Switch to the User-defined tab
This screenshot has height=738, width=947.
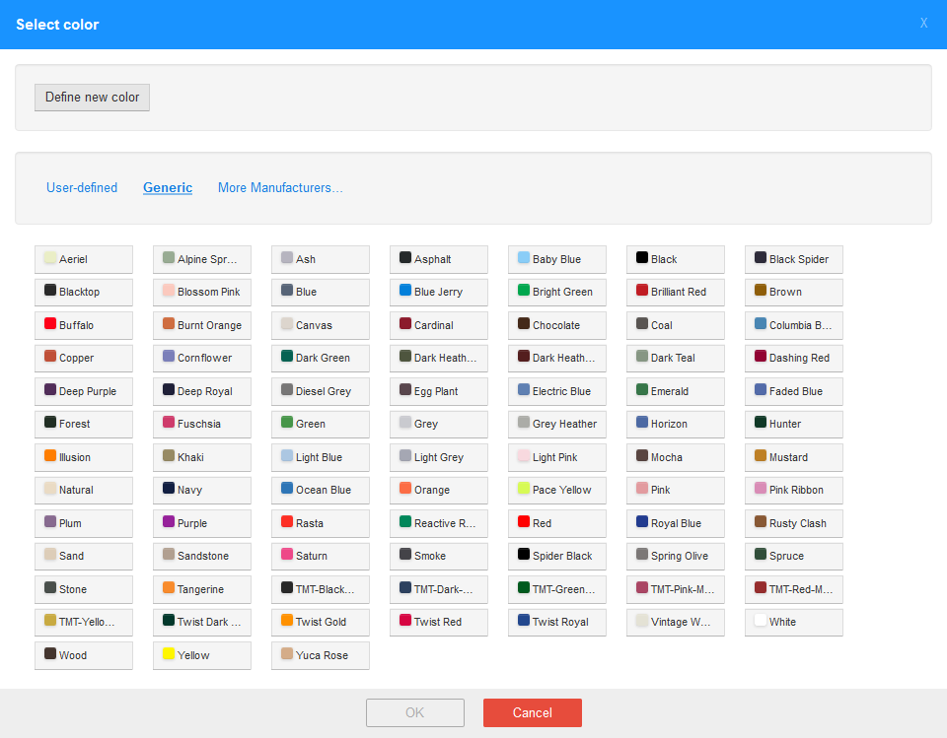click(x=82, y=188)
